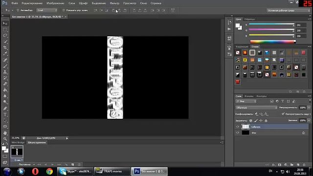Open layer filter kind dropdown
The height and width of the screenshot is (176, 313).
[246, 101]
